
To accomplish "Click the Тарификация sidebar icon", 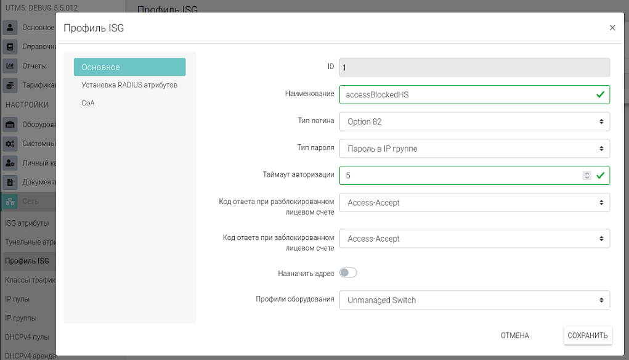I will 10,85.
